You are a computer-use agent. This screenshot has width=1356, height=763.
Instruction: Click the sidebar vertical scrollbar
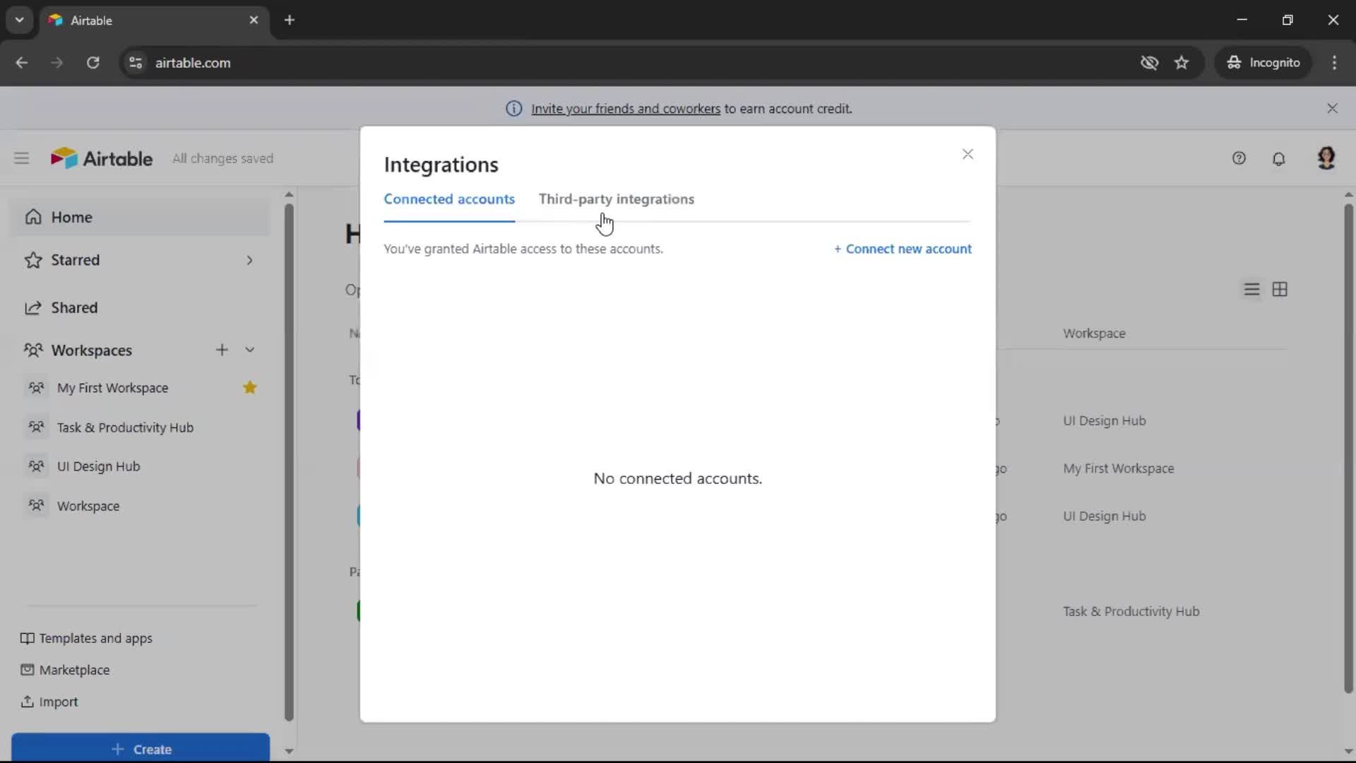[x=288, y=463]
